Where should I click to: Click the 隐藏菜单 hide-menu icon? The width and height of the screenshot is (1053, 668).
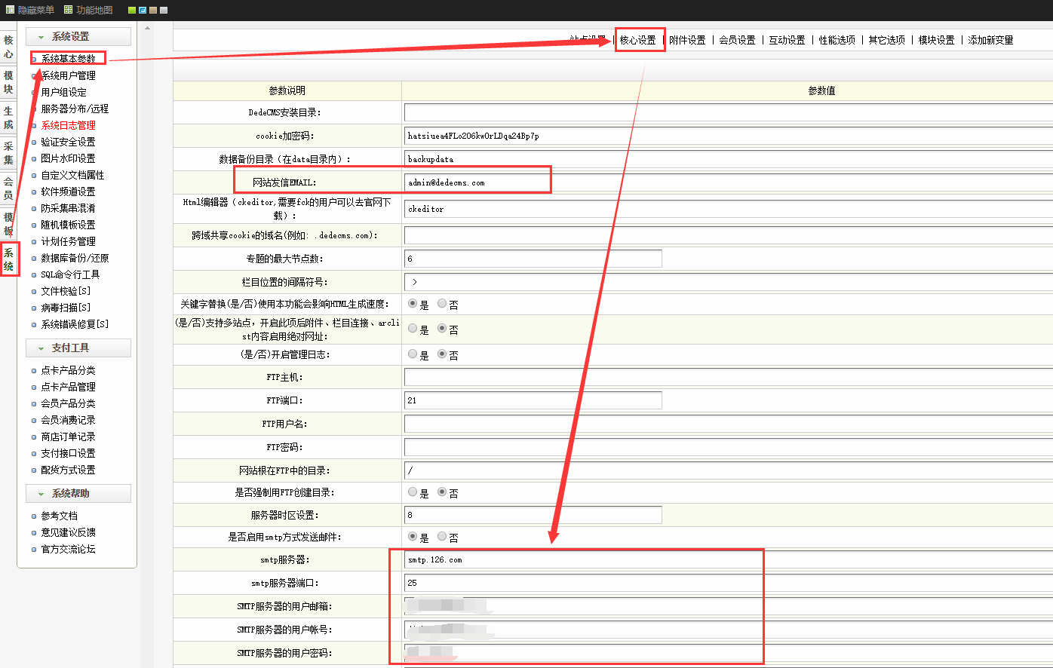pyautogui.click(x=10, y=10)
